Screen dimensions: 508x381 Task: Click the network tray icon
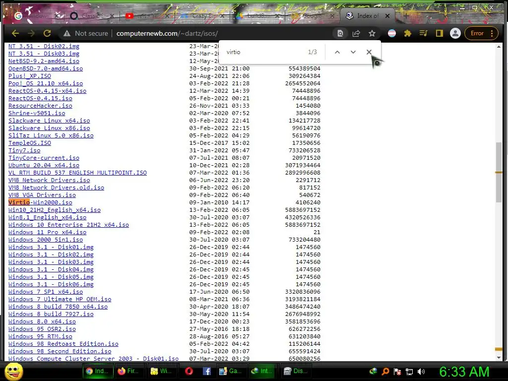tap(409, 372)
